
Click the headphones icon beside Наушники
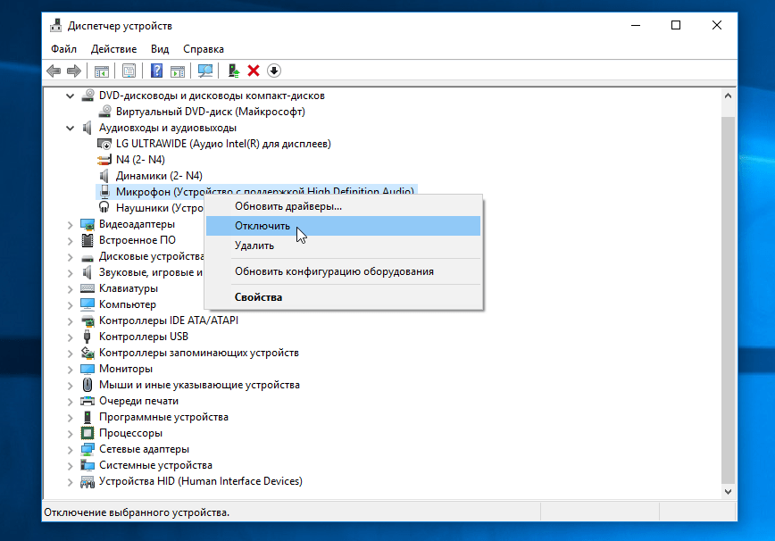coord(104,207)
